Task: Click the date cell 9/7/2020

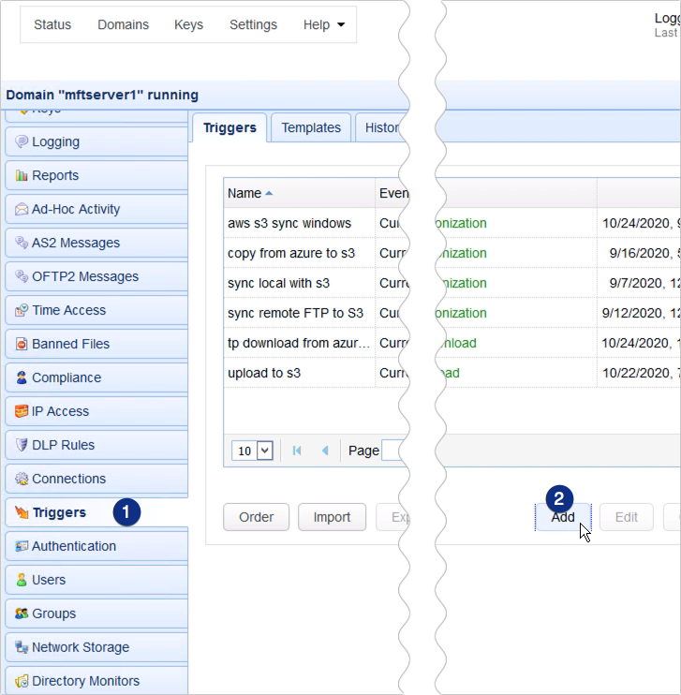Action: pos(640,283)
